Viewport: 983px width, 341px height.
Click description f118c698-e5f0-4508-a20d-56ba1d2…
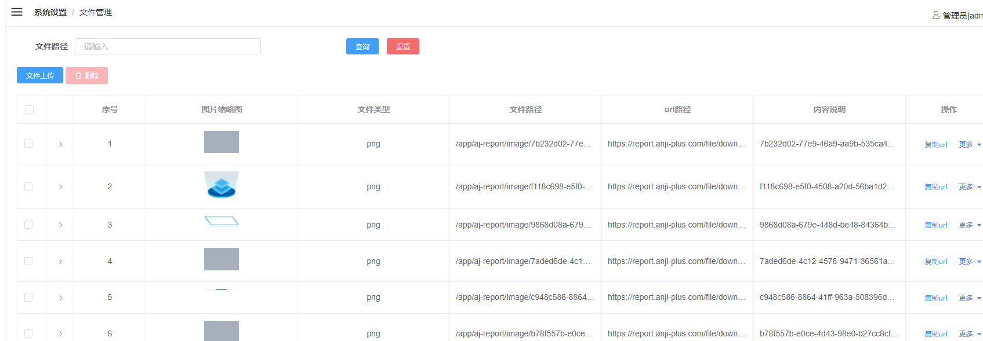click(x=828, y=186)
